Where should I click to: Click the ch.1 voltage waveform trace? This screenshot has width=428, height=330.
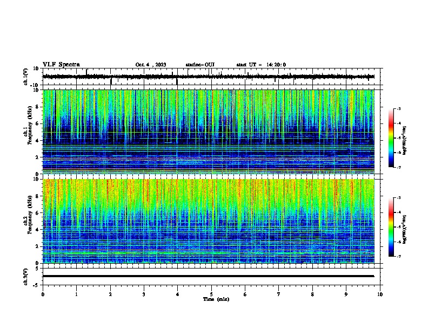(209, 77)
